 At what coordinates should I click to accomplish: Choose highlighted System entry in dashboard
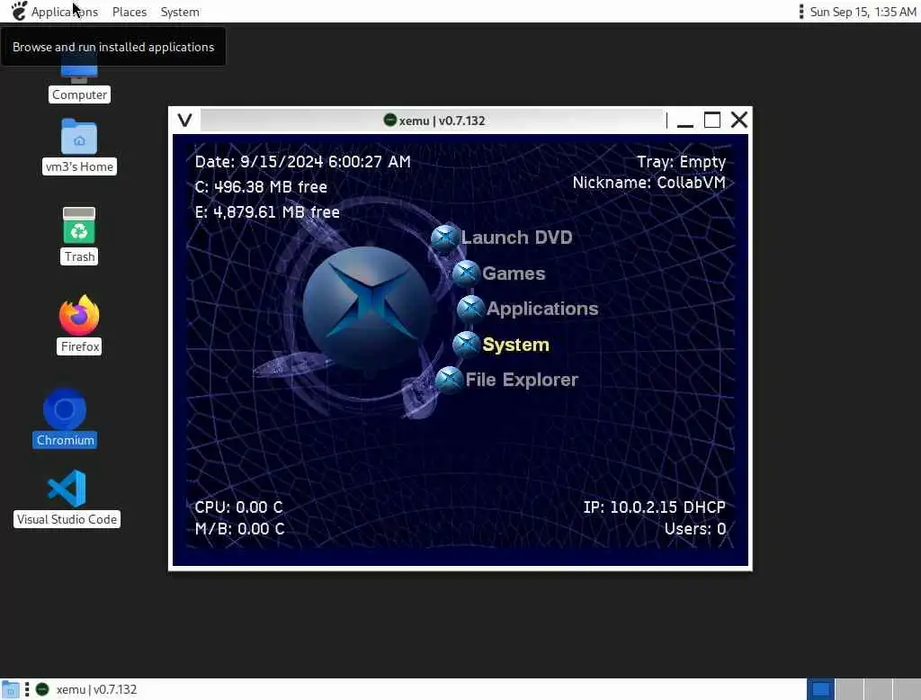pos(515,345)
